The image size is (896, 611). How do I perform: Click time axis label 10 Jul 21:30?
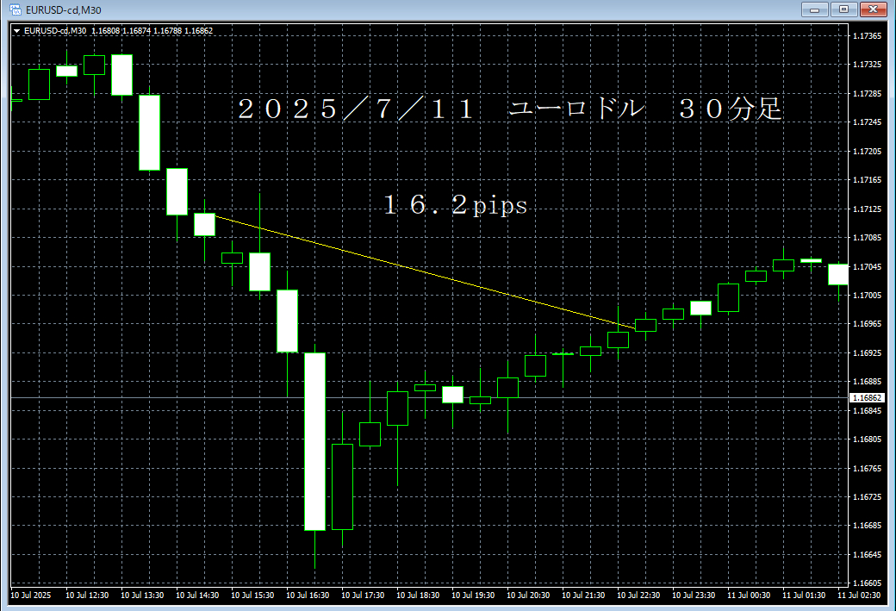(x=583, y=595)
